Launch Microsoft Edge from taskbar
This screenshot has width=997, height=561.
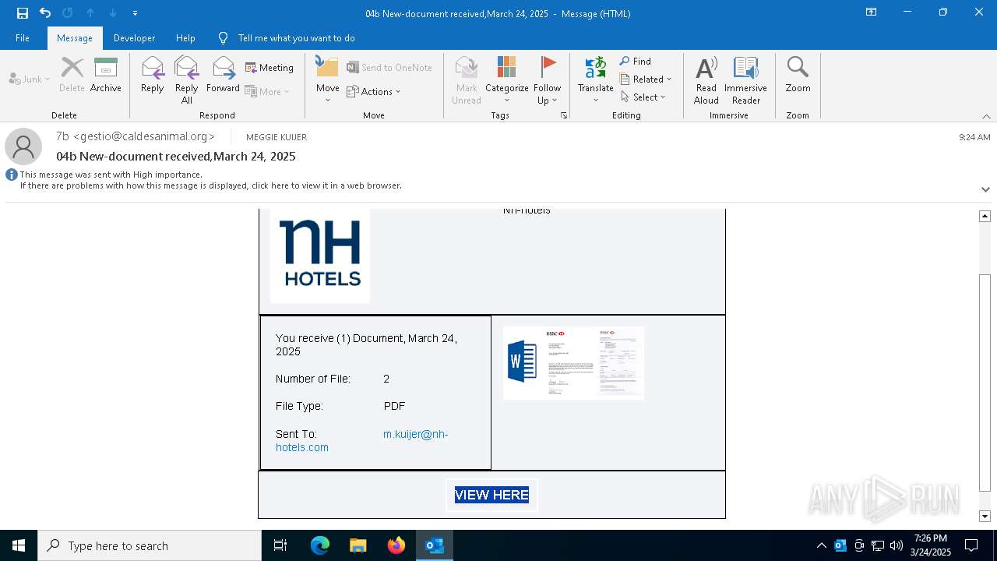point(320,545)
